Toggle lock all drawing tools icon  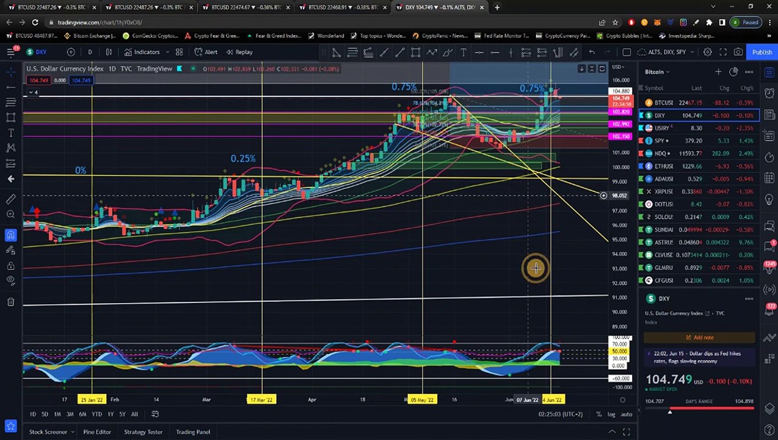click(10, 266)
